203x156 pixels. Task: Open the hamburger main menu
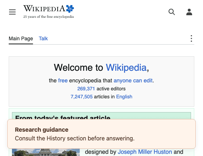[x=12, y=12]
